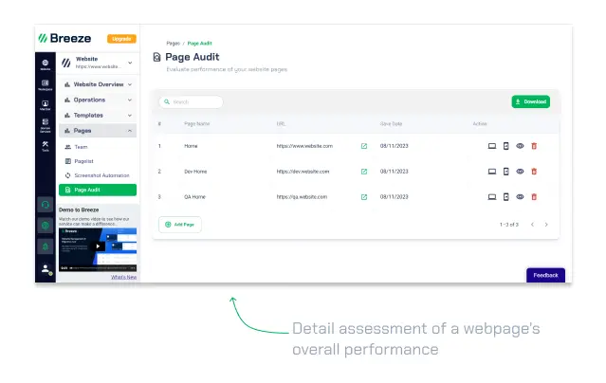Select the Page Audit menu item
Viewport: 606px width, 383px height.
[98, 190]
